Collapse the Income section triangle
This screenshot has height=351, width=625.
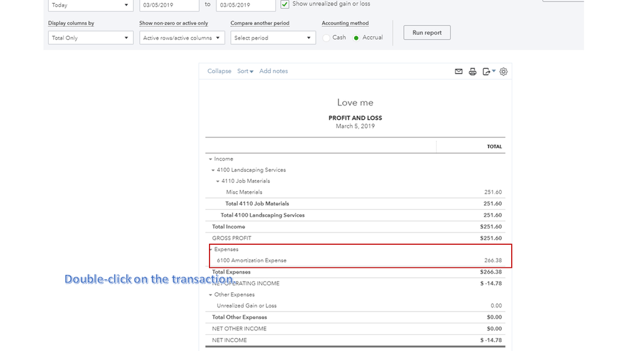pos(211,159)
